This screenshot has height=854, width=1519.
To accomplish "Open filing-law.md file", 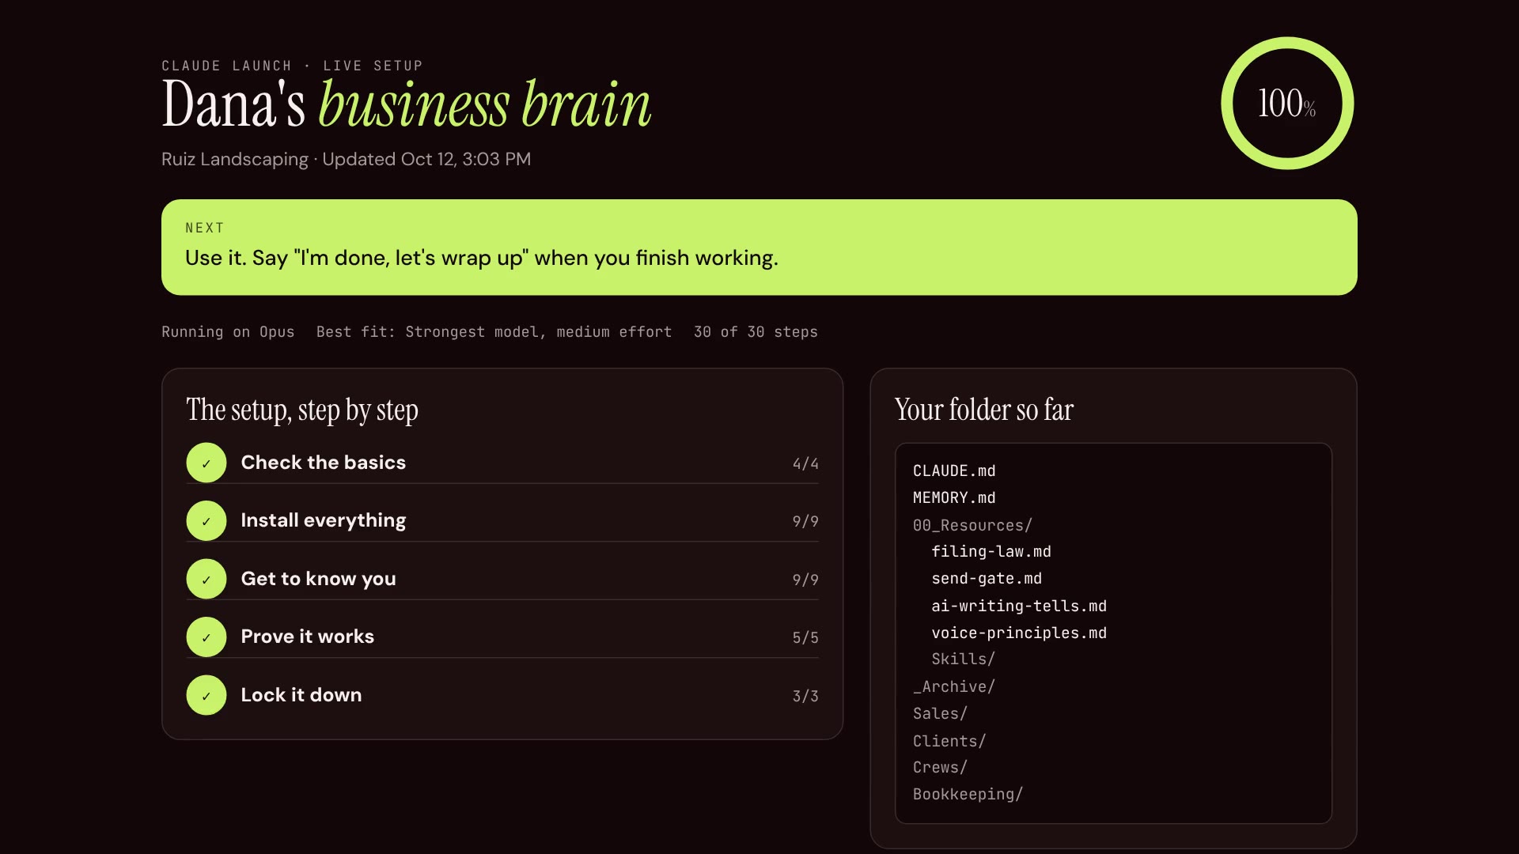I will click(x=991, y=551).
